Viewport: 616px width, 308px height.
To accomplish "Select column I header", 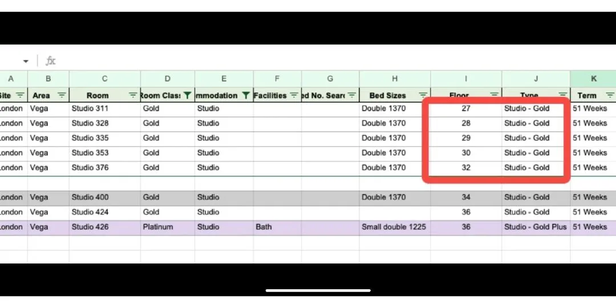I will 466,79.
